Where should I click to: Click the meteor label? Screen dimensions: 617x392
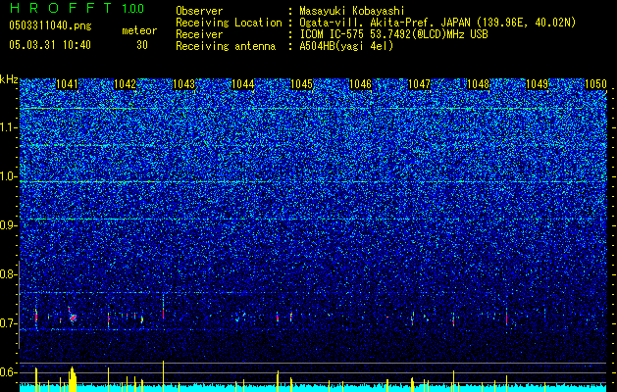click(x=139, y=30)
